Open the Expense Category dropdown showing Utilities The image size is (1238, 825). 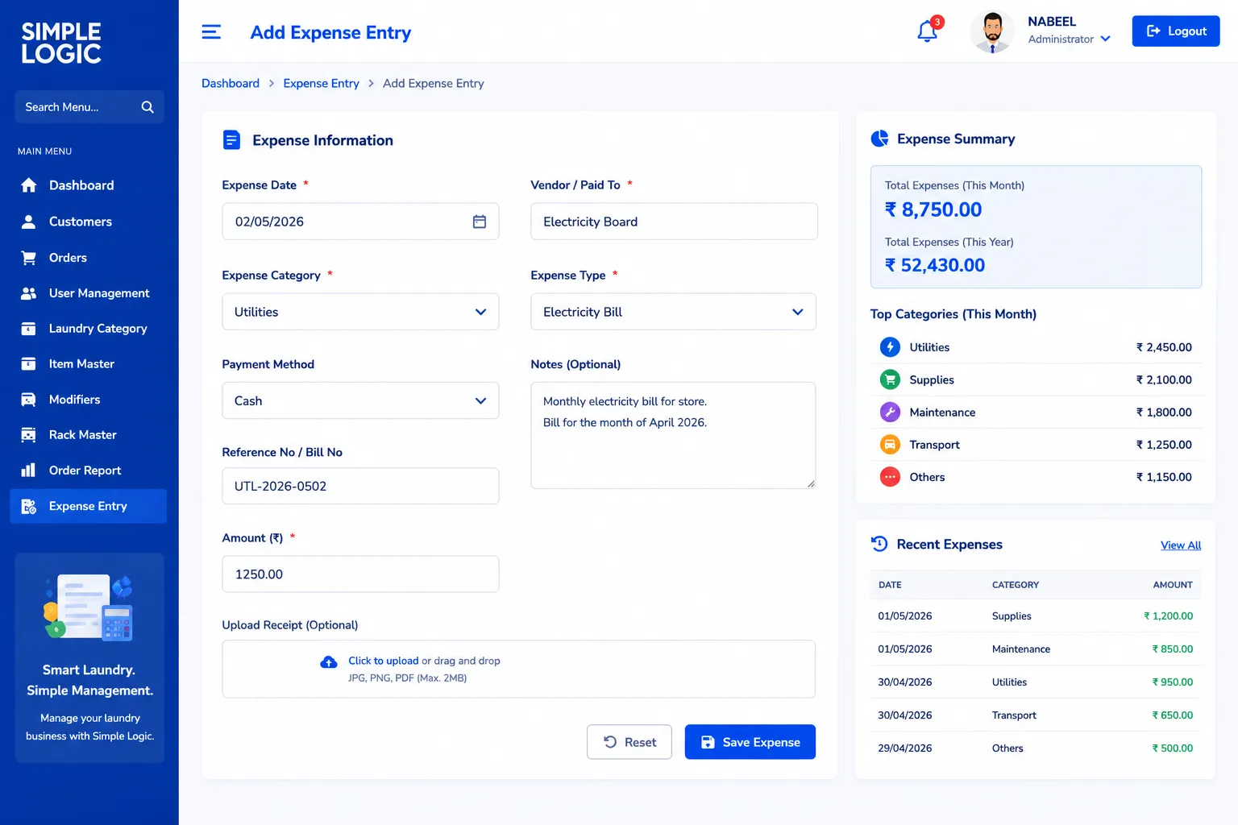360,312
